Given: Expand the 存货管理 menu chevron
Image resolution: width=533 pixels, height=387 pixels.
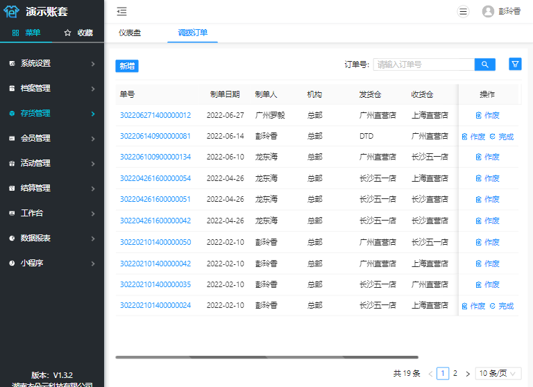Looking at the screenshot, I should pos(93,114).
